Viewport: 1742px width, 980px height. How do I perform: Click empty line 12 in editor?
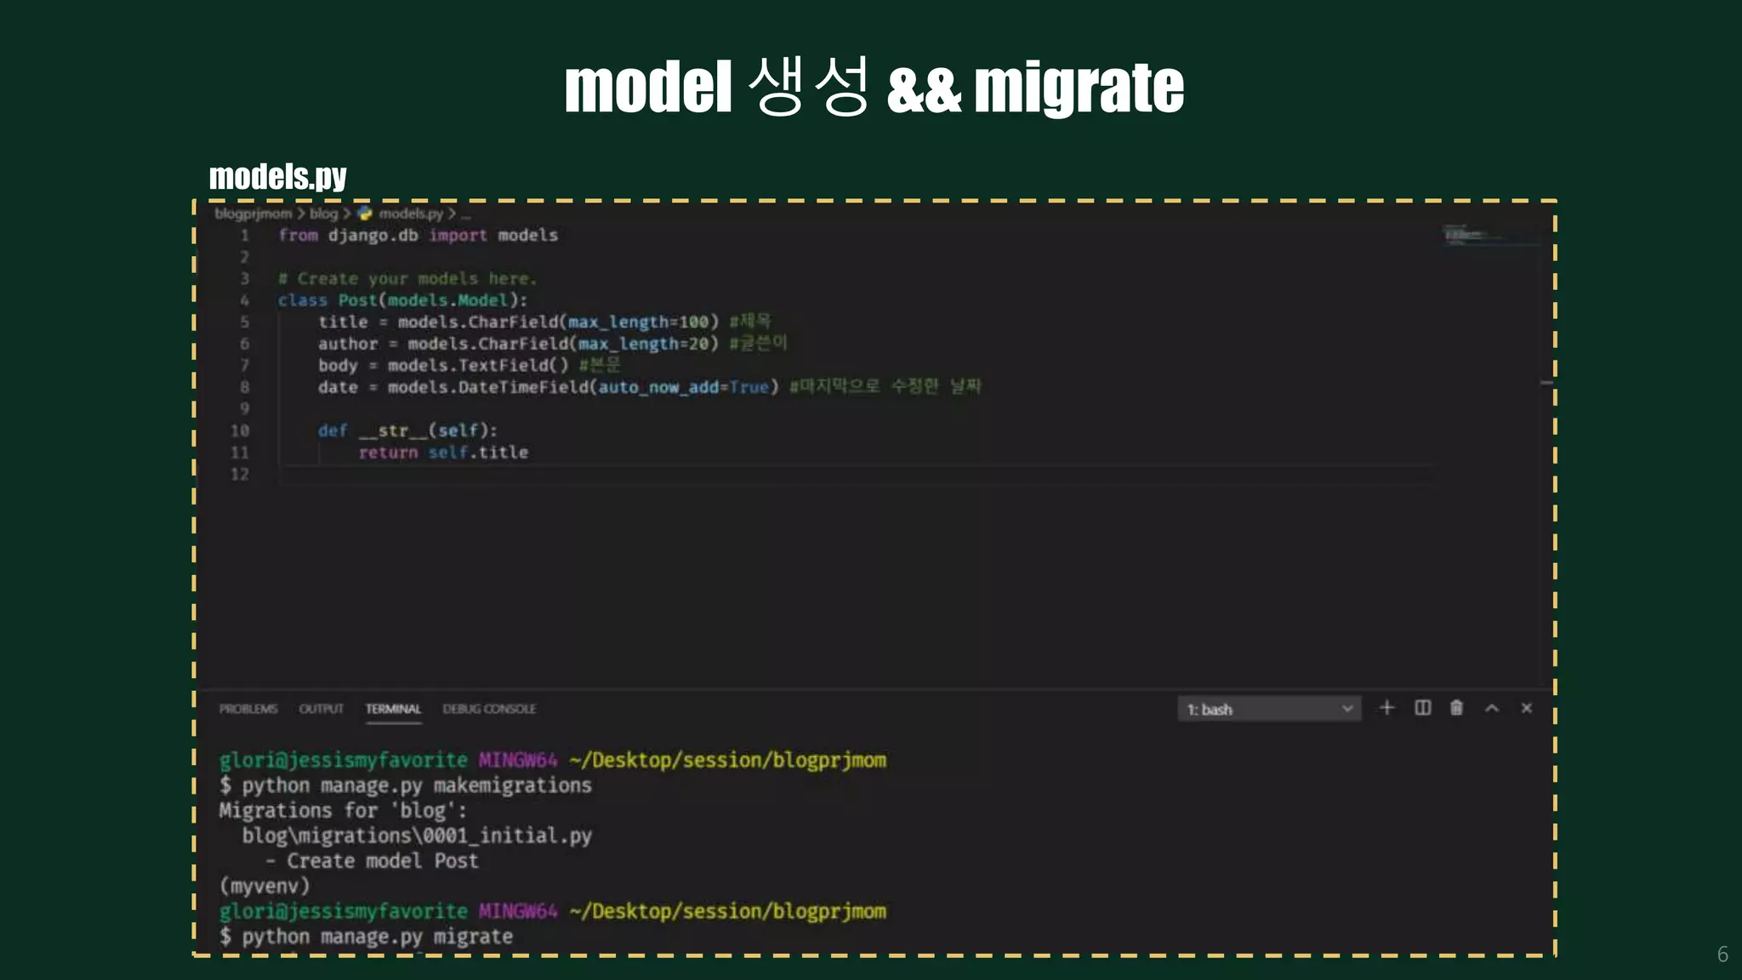pyautogui.click(x=855, y=475)
